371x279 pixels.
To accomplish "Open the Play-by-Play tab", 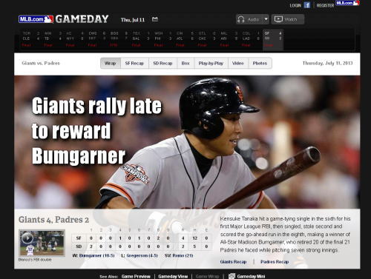I will (x=211, y=64).
